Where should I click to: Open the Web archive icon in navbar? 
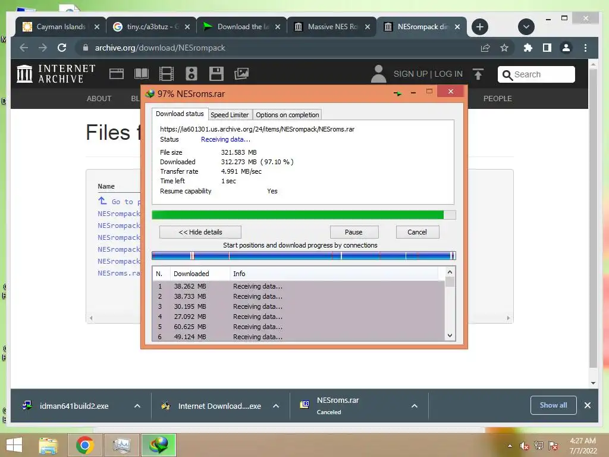[116, 74]
